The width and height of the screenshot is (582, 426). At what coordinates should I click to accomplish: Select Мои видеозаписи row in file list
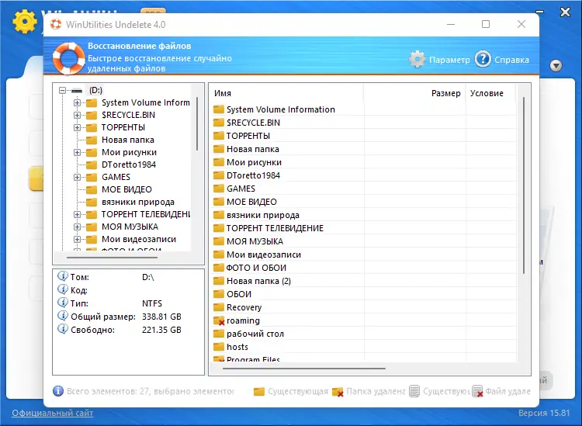pos(362,255)
